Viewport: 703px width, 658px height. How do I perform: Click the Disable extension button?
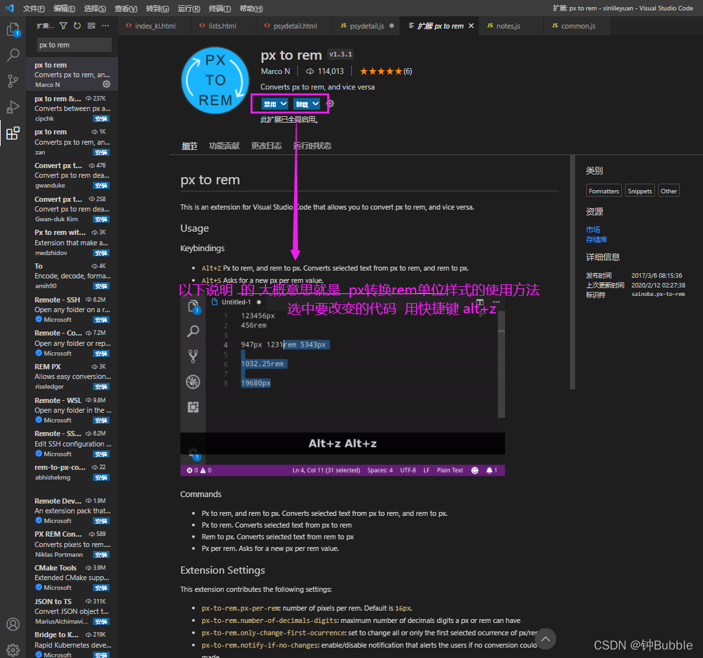(270, 104)
